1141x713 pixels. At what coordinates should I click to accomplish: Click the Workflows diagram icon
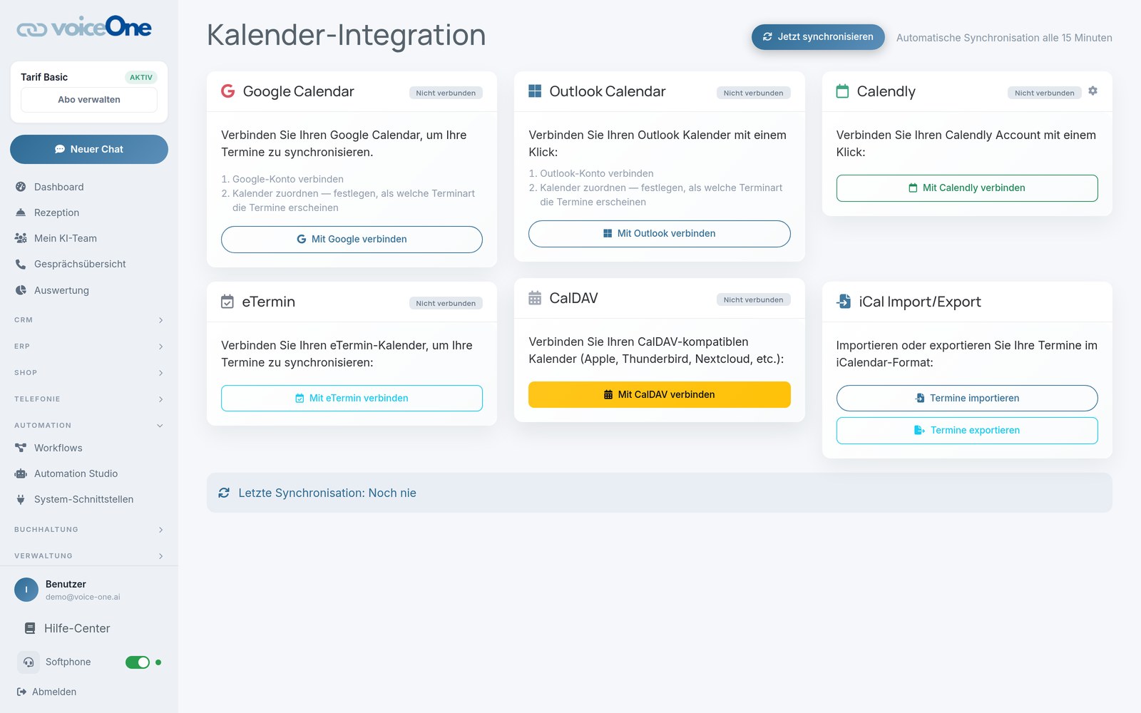pos(21,448)
